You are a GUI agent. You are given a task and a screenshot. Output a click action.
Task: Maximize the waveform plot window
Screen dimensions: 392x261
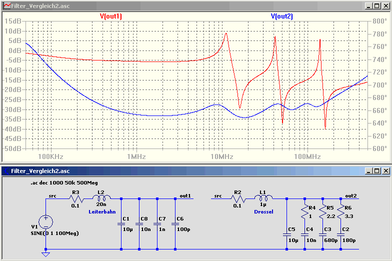point(377,6)
